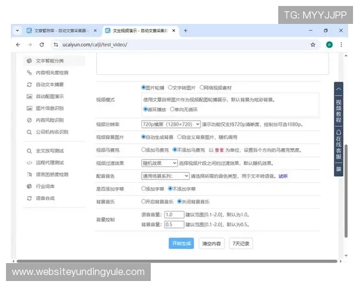Click the 内容风险识别 circle icon
The width and height of the screenshot is (359, 287).
coord(29,120)
